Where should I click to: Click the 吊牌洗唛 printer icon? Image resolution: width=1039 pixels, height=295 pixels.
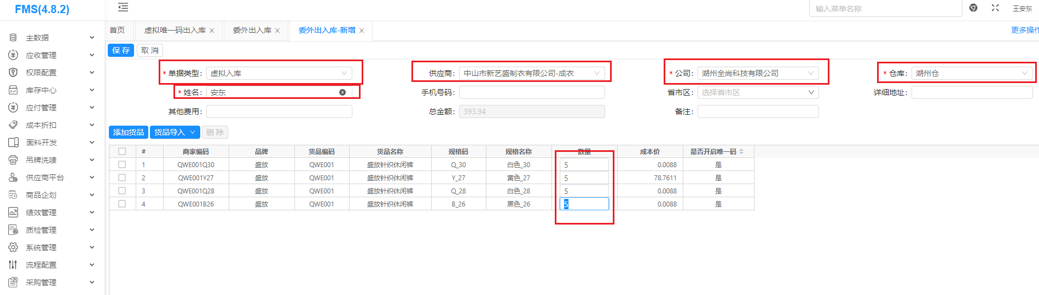13,160
